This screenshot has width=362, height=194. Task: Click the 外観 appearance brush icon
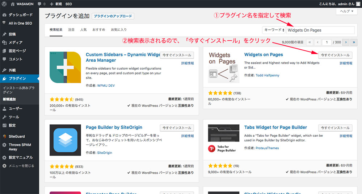4,70
